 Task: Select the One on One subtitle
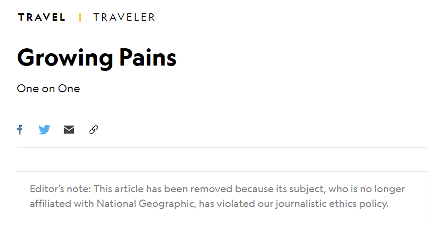[48, 89]
